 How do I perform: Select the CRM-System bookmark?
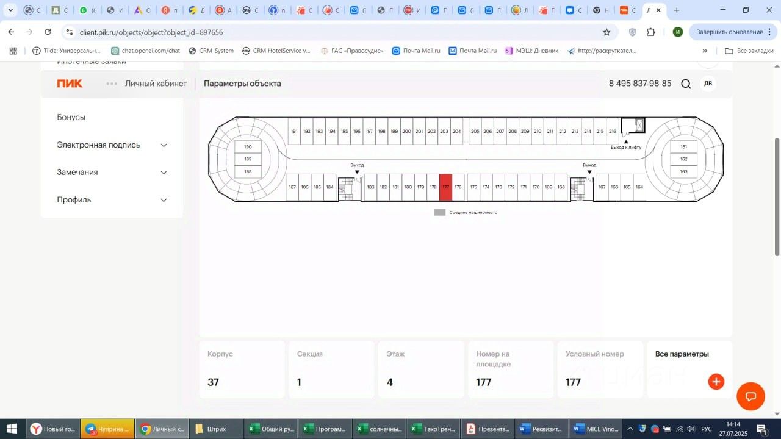(211, 51)
